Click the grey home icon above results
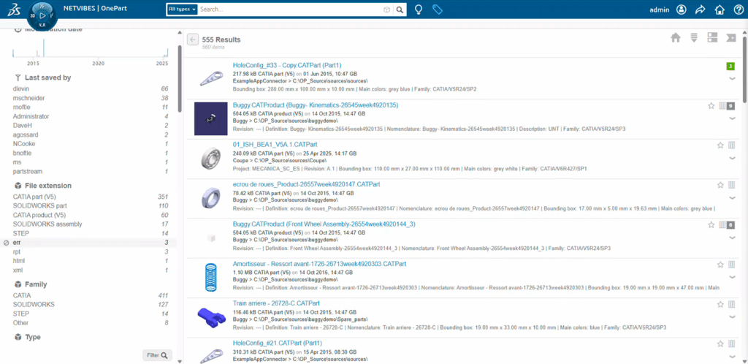748x364 pixels. (676, 38)
